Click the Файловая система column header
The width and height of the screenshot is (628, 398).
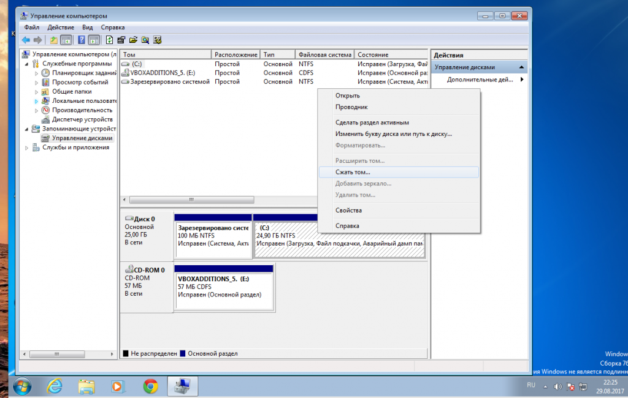pos(324,54)
